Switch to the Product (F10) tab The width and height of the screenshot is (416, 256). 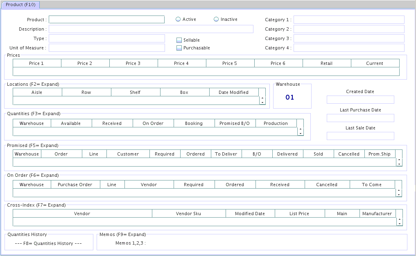[x=20, y=4]
